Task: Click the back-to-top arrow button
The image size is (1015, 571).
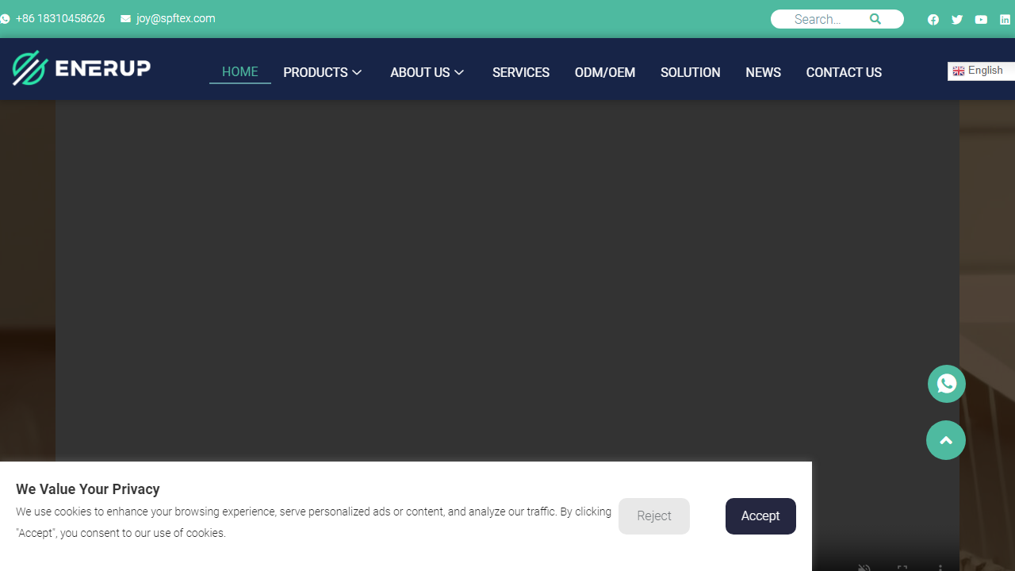Action: click(x=946, y=440)
